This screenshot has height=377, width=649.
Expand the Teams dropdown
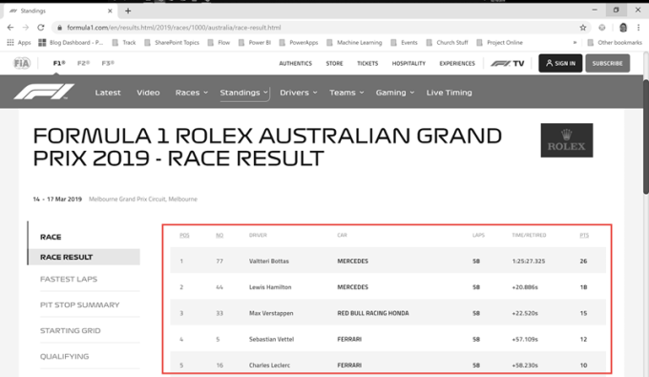[x=346, y=93]
